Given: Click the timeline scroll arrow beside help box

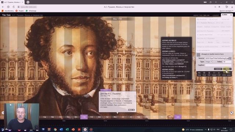Looking at the screenshot, I should coord(194,59).
